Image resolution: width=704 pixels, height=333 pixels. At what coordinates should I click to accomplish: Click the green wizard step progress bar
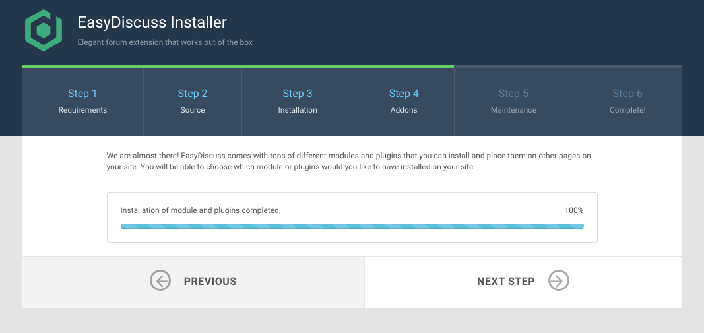(x=238, y=67)
